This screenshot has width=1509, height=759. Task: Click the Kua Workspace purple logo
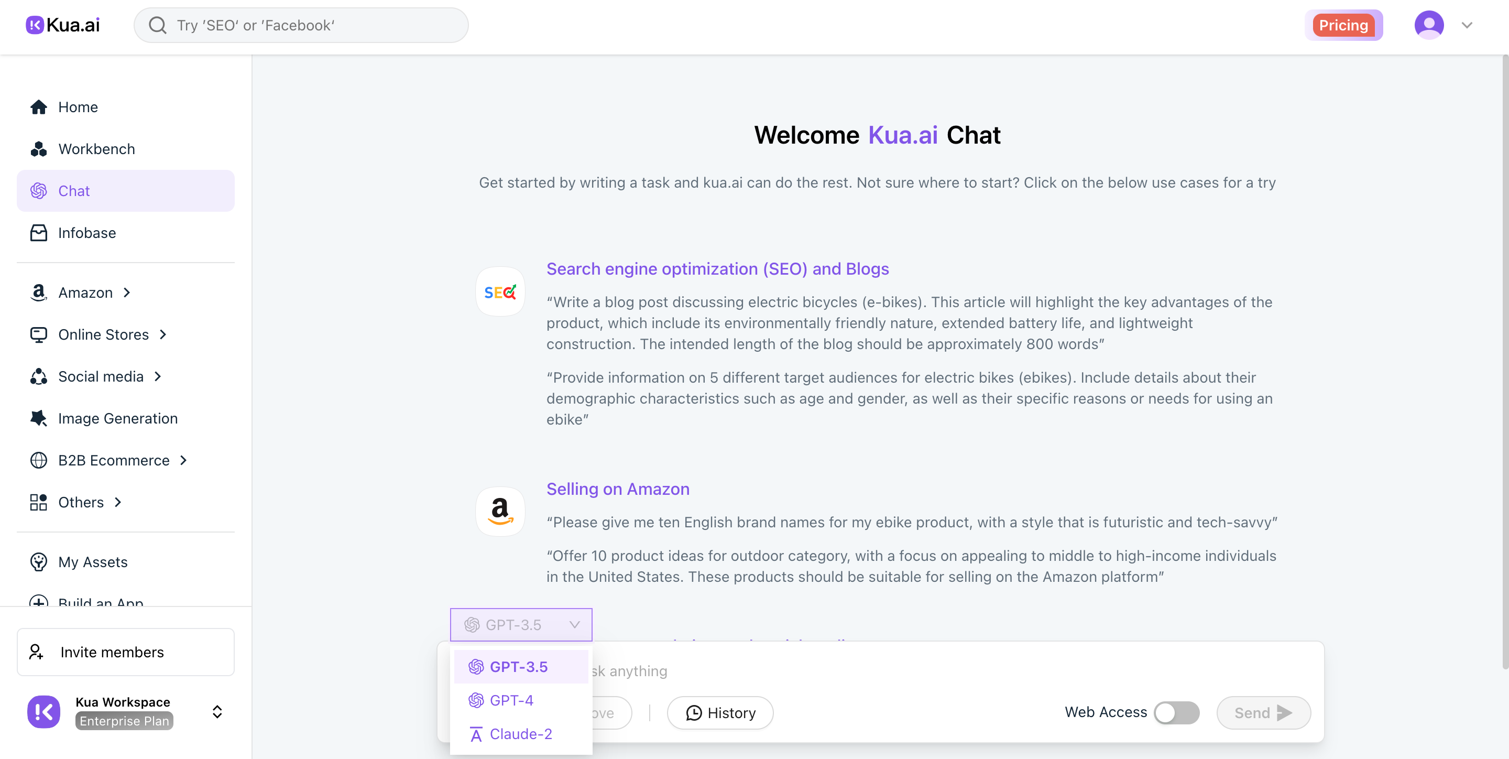(44, 711)
